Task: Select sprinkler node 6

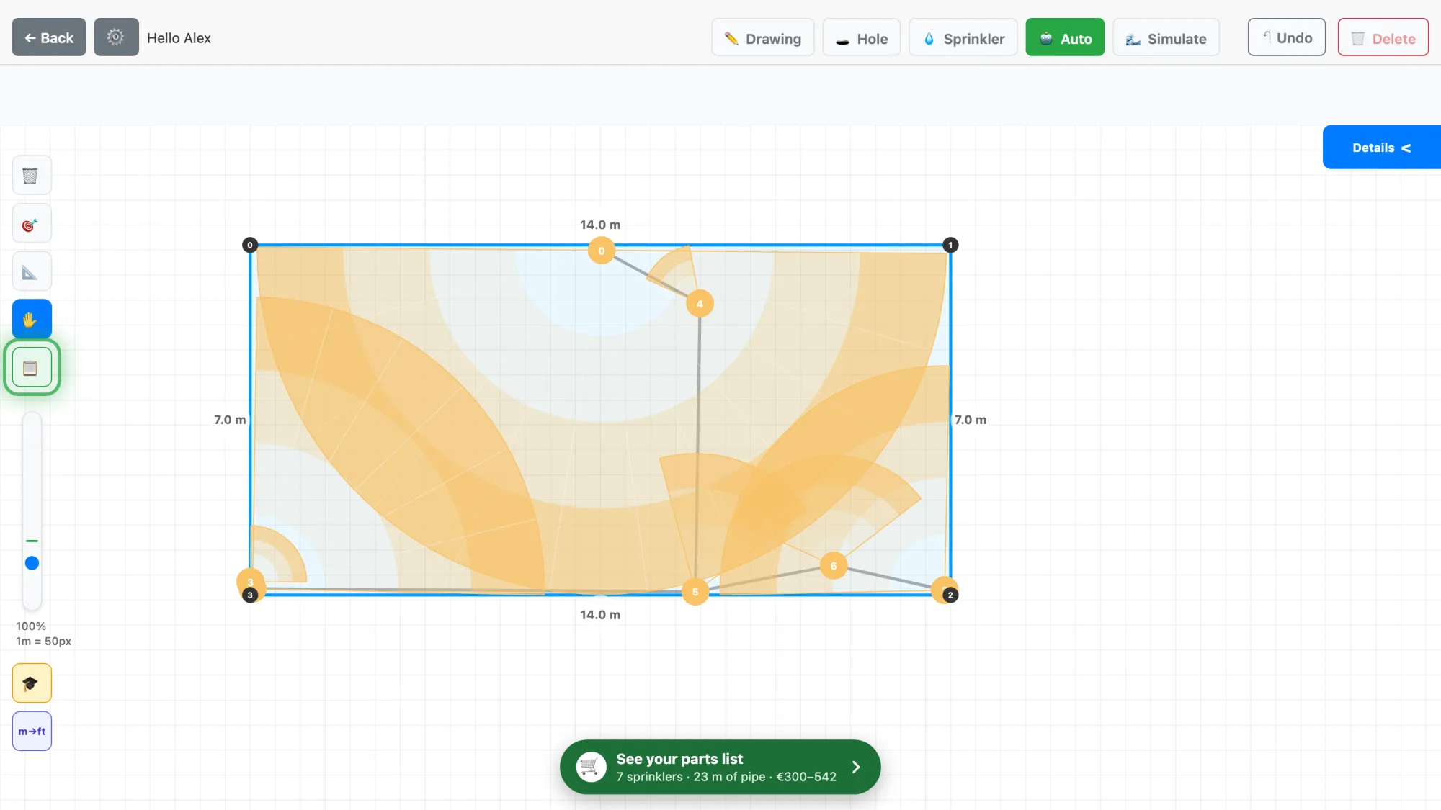Action: [x=834, y=566]
